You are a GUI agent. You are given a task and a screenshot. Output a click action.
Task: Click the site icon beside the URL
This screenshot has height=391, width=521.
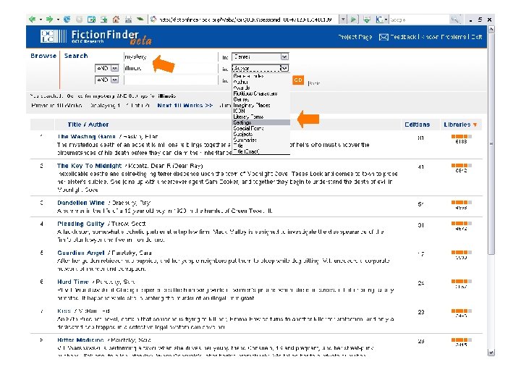coord(153,20)
